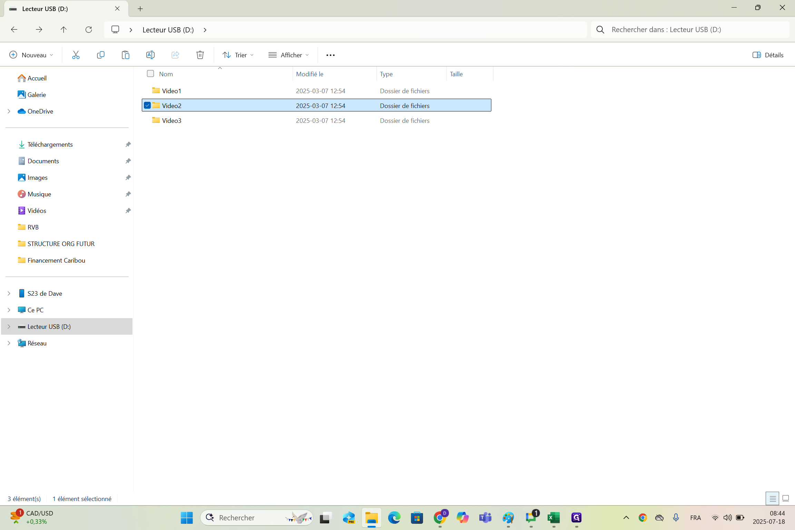Click the Delete trash icon
The width and height of the screenshot is (795, 530).
click(200, 55)
